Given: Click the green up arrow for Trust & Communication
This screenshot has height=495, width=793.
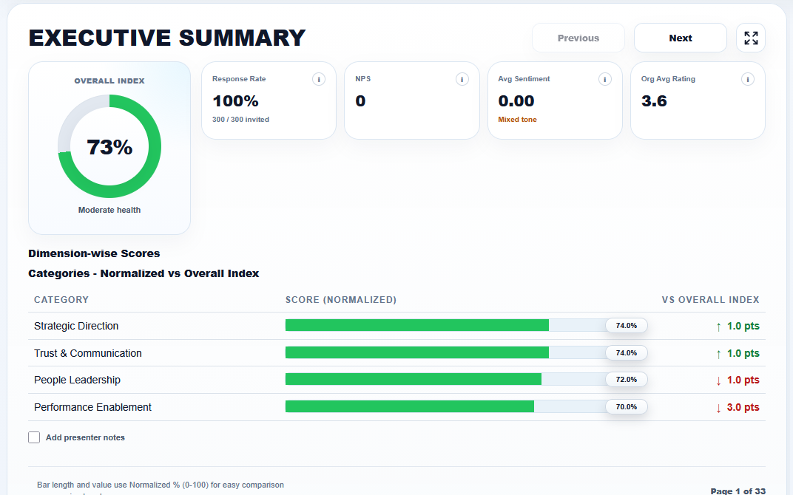Looking at the screenshot, I should [719, 354].
